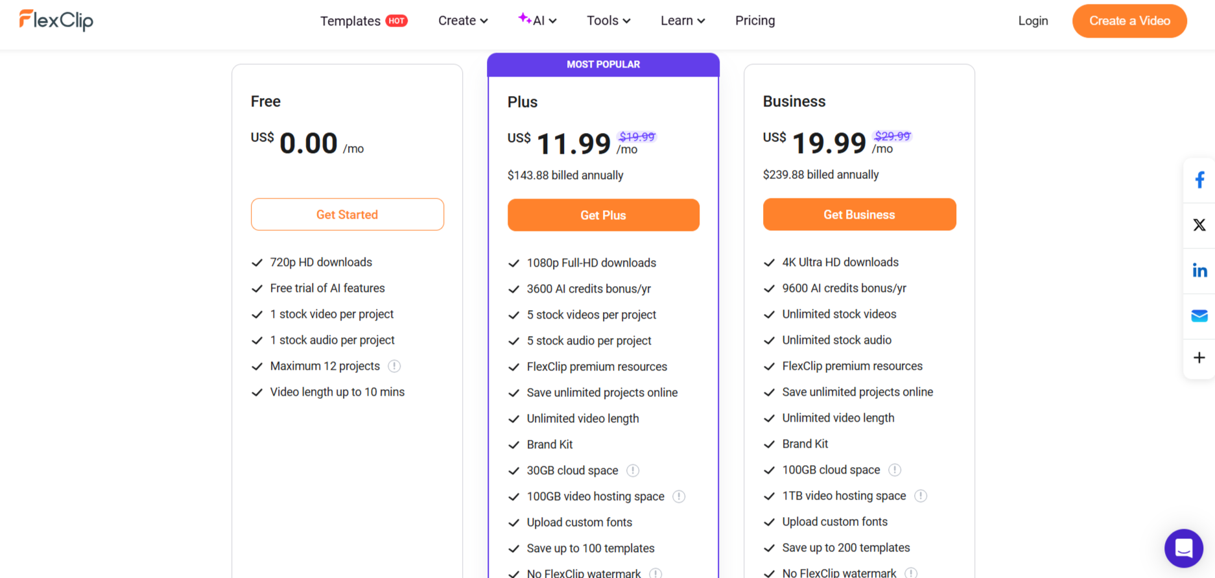Image resolution: width=1215 pixels, height=578 pixels.
Task: Expand the Learn dropdown
Action: click(x=682, y=20)
